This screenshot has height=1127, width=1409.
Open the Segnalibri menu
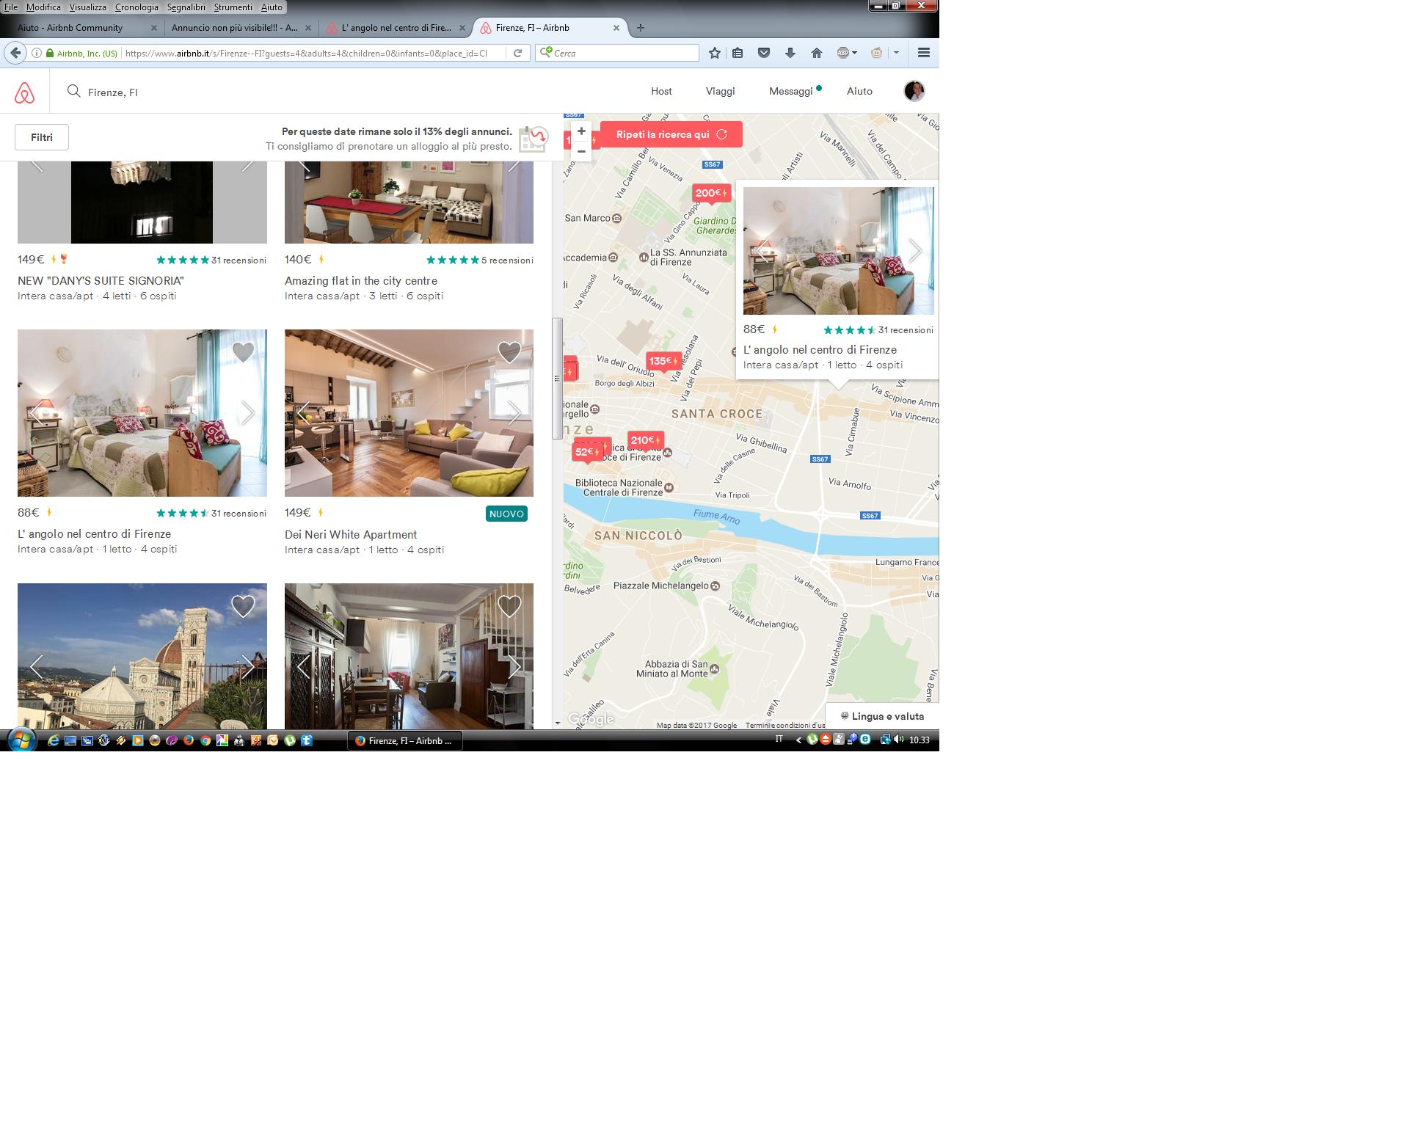tap(186, 7)
